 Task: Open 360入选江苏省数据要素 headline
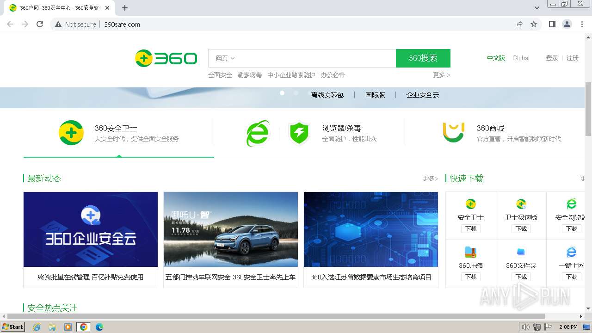click(371, 277)
